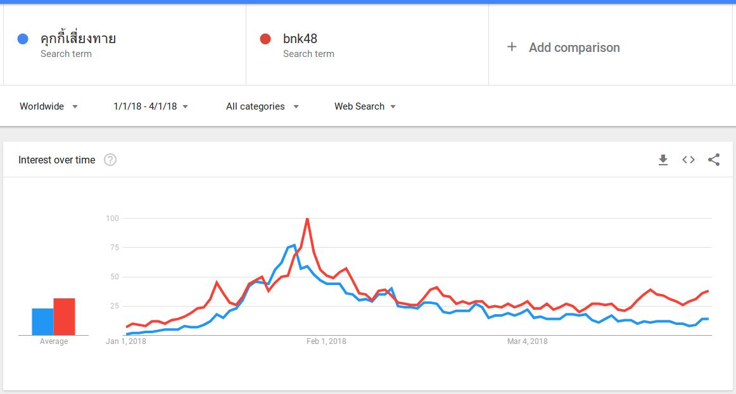Click the blue dot of first search term

tap(23, 39)
